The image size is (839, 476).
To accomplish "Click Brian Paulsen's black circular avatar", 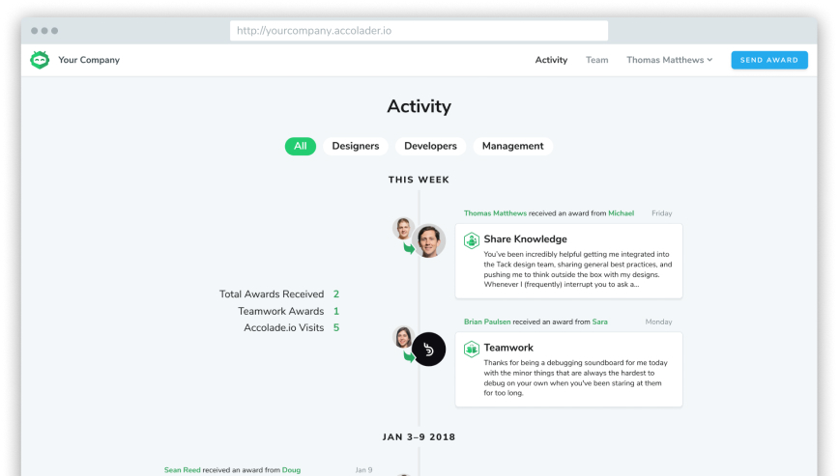I will coord(428,350).
